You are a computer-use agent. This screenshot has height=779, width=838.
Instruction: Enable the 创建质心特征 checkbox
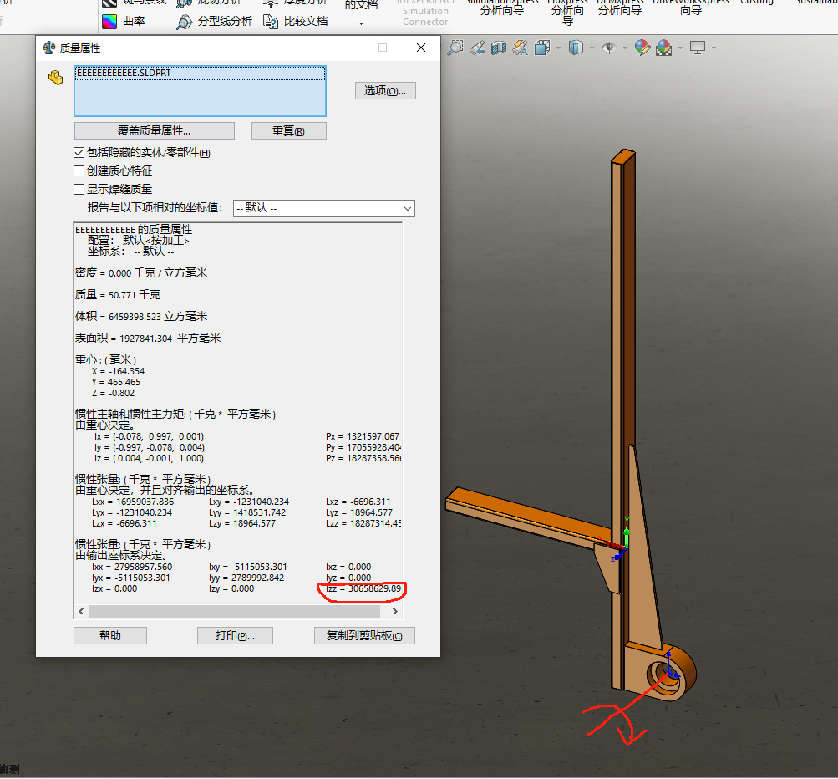[x=79, y=171]
